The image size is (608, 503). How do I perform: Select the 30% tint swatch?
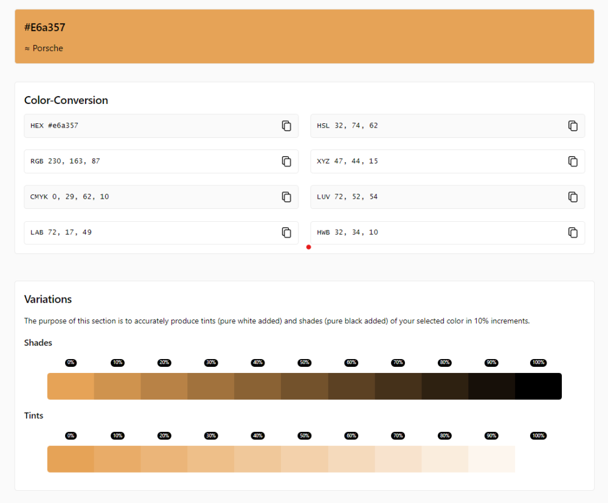pos(211,459)
